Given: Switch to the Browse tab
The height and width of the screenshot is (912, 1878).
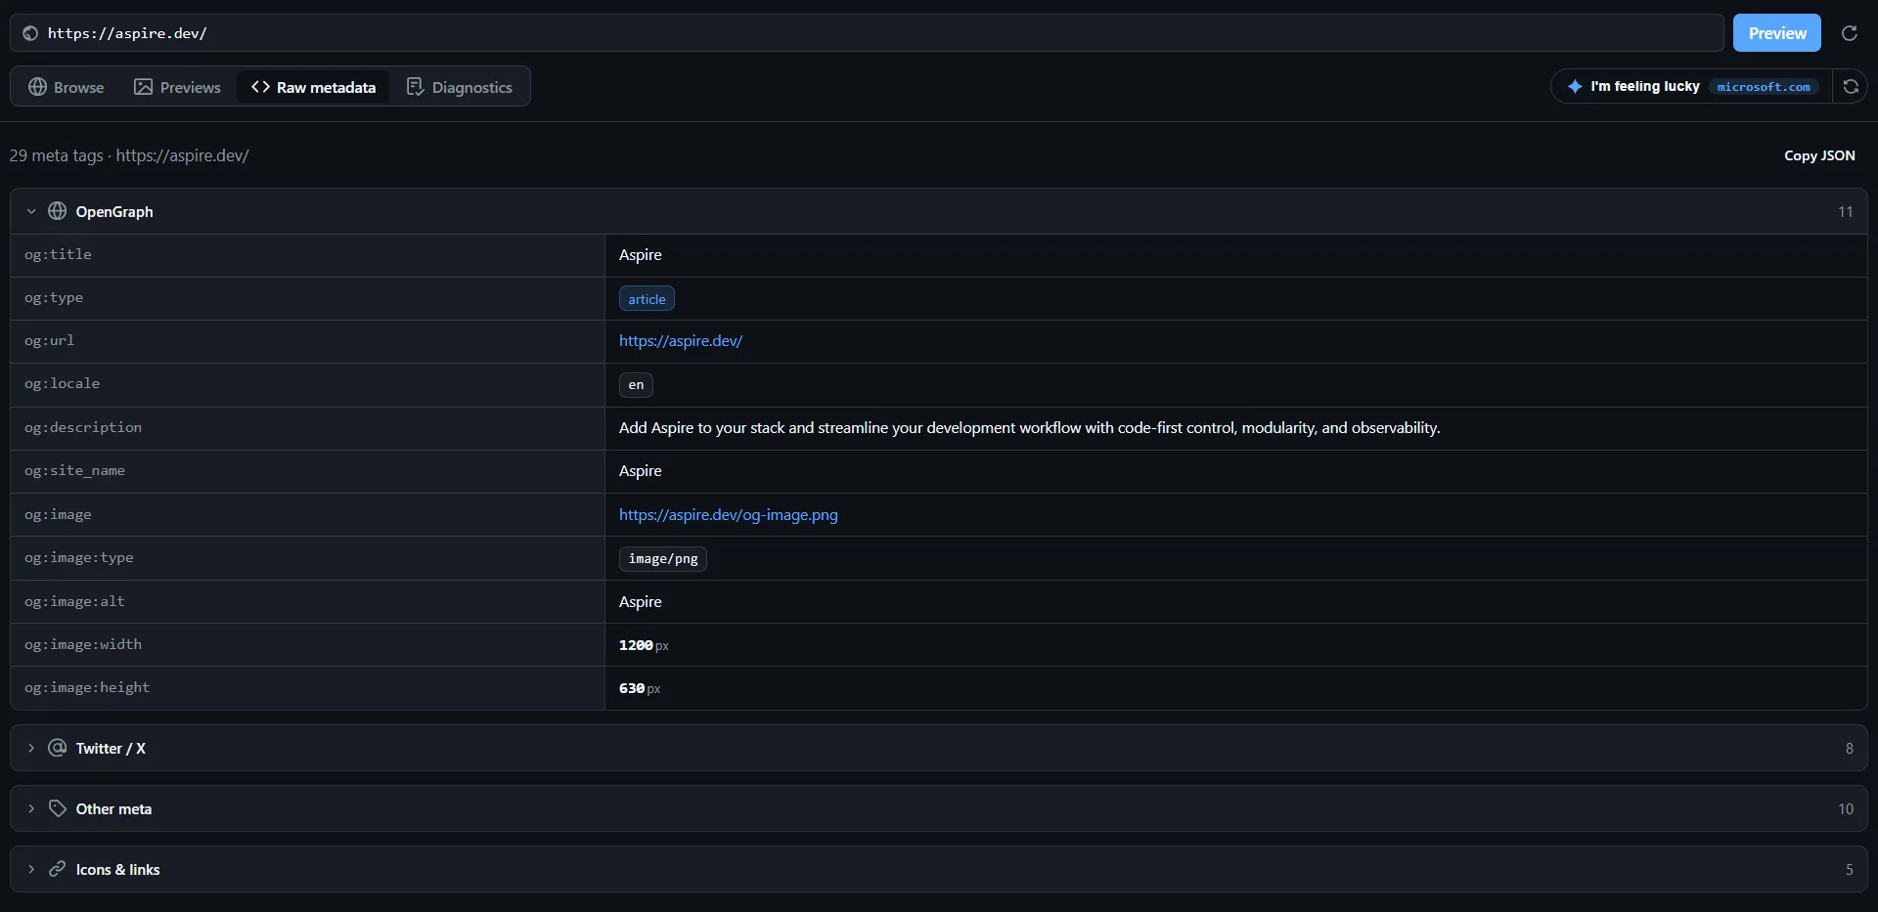Looking at the screenshot, I should 67,87.
